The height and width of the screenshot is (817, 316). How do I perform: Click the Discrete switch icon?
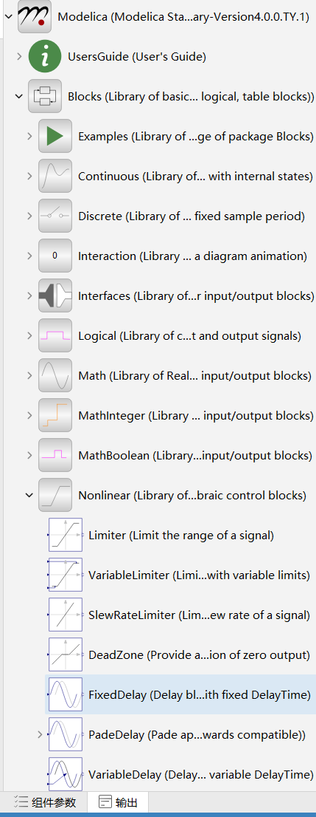[55, 216]
